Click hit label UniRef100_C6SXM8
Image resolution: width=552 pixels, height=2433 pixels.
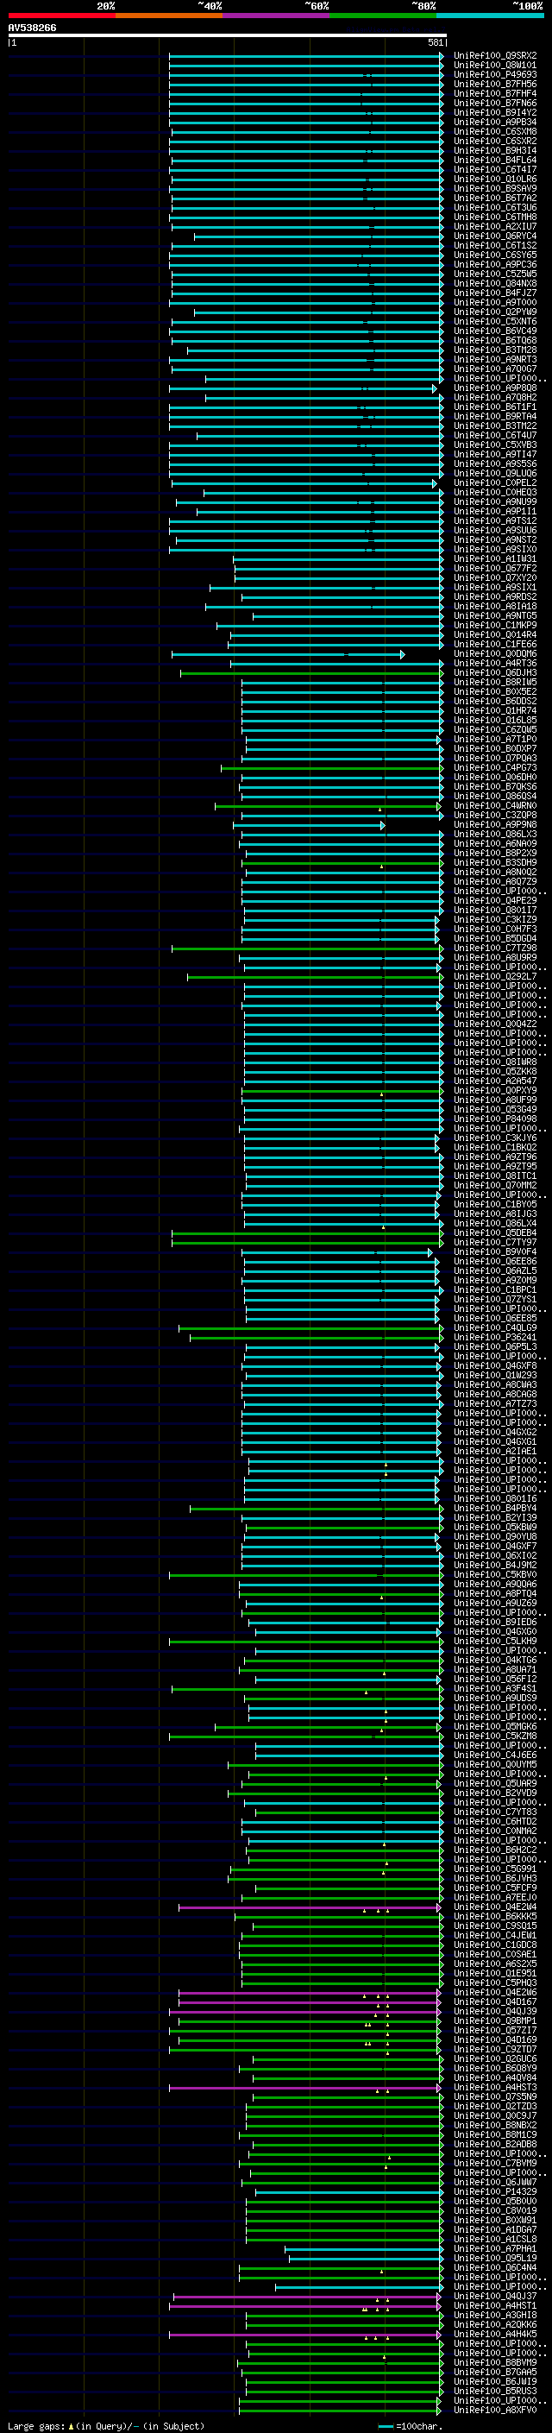495,131
